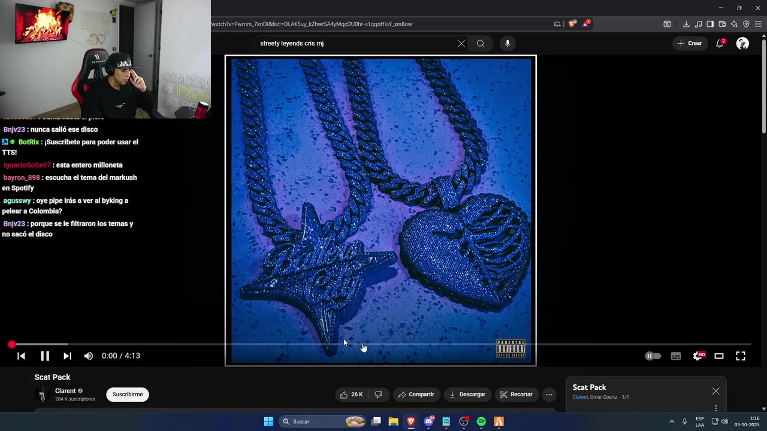Close the Scat Pack playlist panel
Screen dimensions: 767x431
[x=715, y=391]
